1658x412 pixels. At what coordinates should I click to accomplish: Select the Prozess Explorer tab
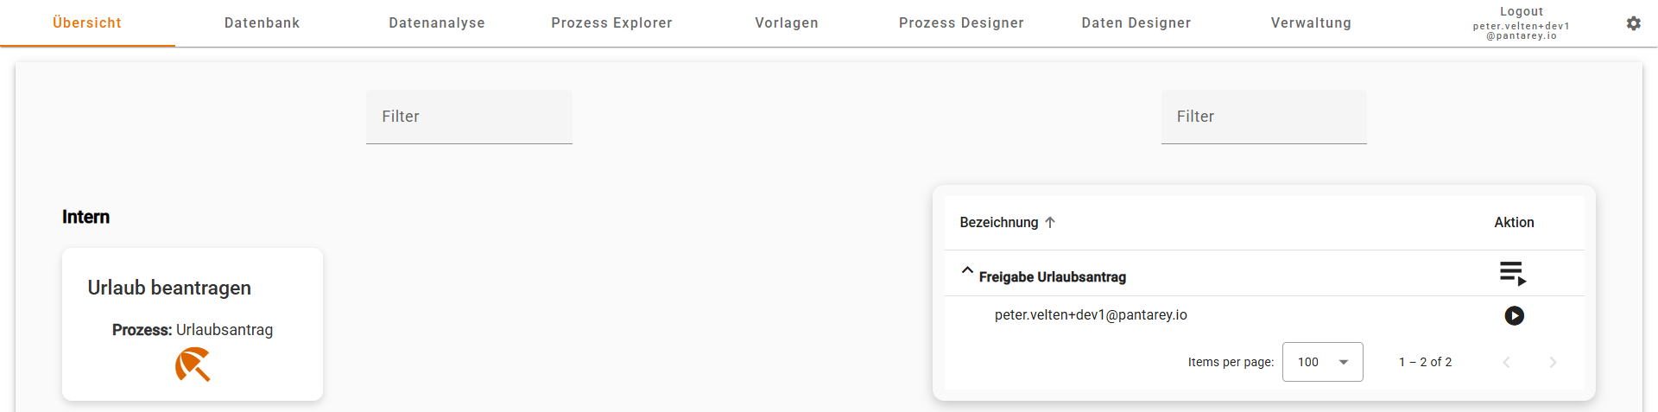tap(611, 23)
